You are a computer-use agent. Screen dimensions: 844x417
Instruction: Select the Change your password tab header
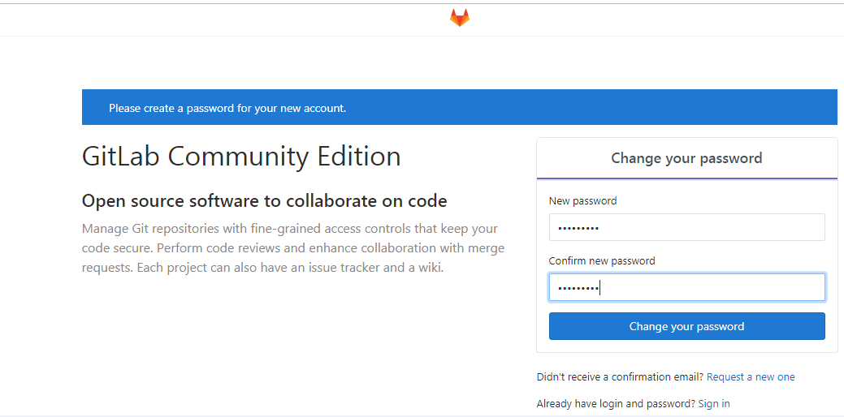[x=686, y=158]
